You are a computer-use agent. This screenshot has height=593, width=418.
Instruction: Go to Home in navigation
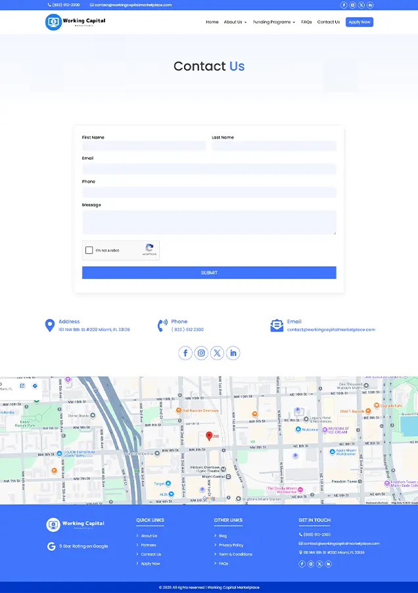coord(212,22)
